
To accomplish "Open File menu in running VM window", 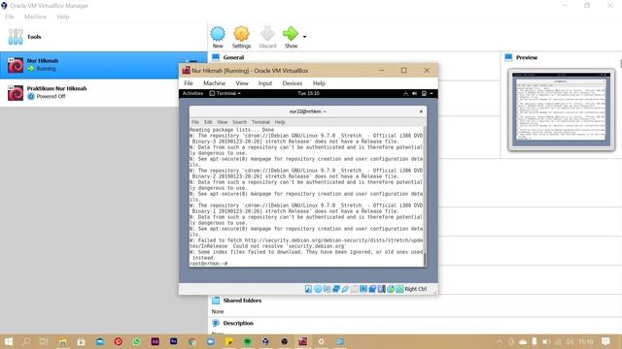I will tap(189, 83).
